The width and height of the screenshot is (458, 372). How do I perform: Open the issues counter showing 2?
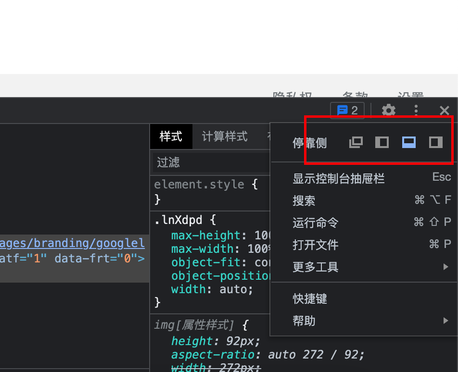(x=347, y=111)
